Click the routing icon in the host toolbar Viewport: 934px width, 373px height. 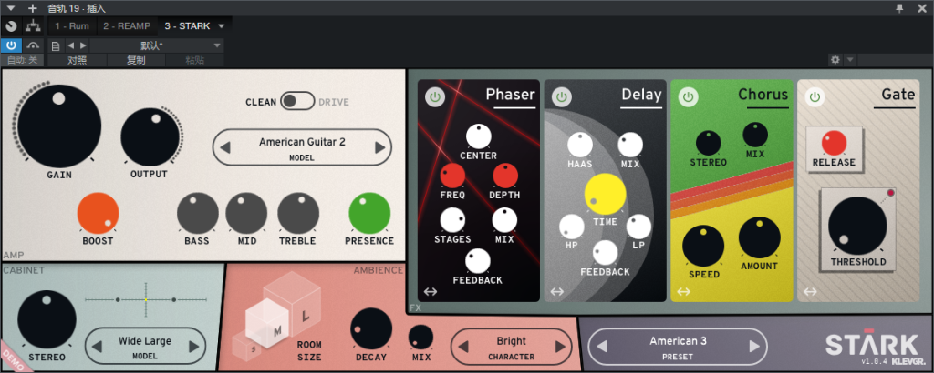(x=33, y=26)
